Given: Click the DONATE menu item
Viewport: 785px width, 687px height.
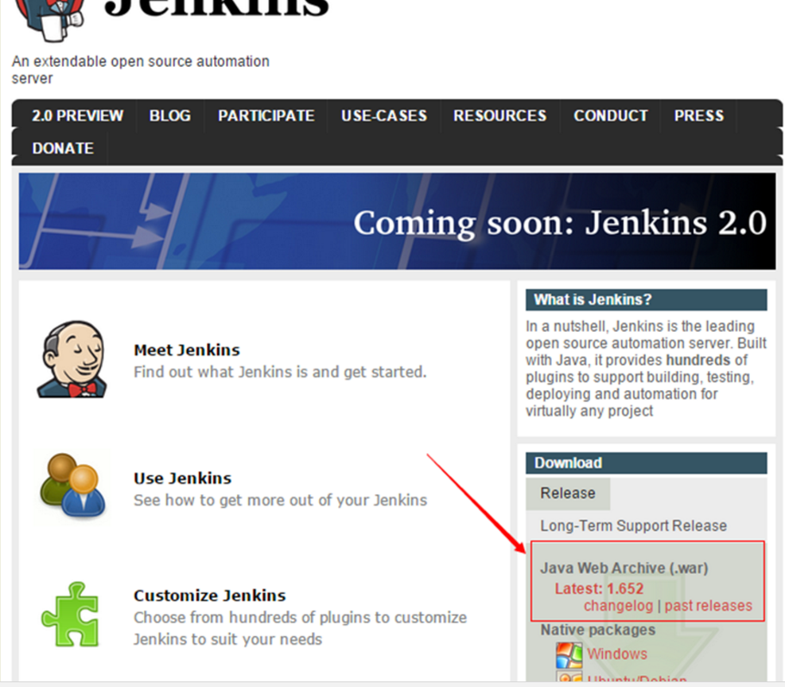Looking at the screenshot, I should [x=63, y=148].
